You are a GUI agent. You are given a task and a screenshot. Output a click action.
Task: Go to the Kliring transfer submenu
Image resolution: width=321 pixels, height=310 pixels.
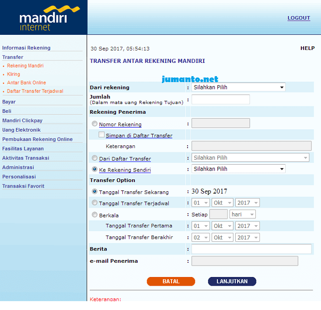pyautogui.click(x=13, y=74)
